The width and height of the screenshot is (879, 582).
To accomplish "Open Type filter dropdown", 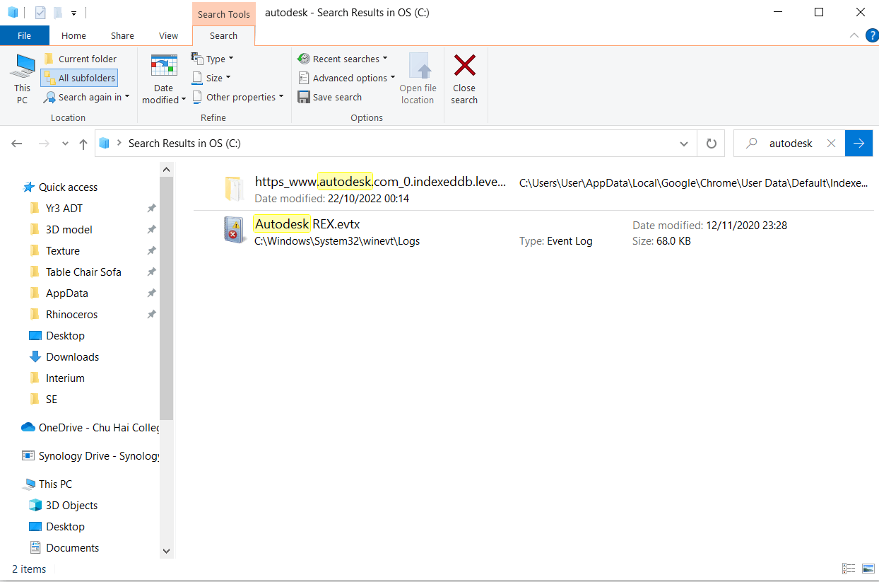I will pyautogui.click(x=213, y=59).
